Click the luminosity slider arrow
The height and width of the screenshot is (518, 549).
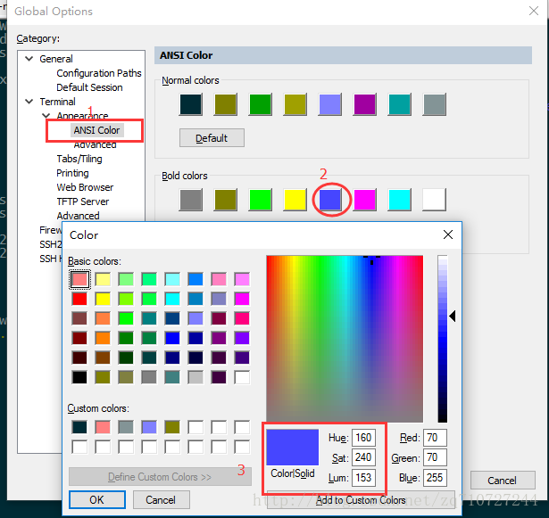pyautogui.click(x=453, y=316)
